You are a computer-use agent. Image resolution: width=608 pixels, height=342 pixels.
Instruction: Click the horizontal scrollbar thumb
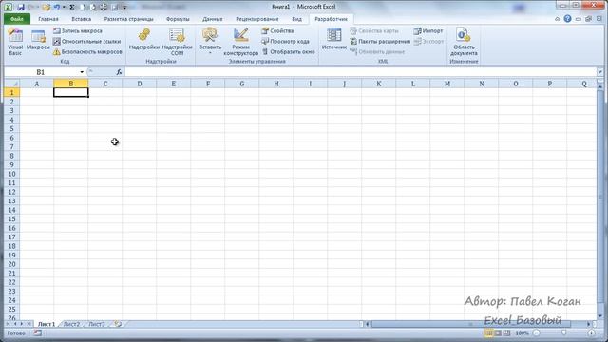(471, 324)
